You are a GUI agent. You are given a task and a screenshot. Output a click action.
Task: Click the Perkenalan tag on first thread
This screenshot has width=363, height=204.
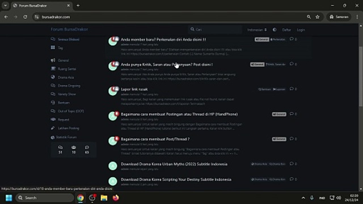tap(278, 39)
